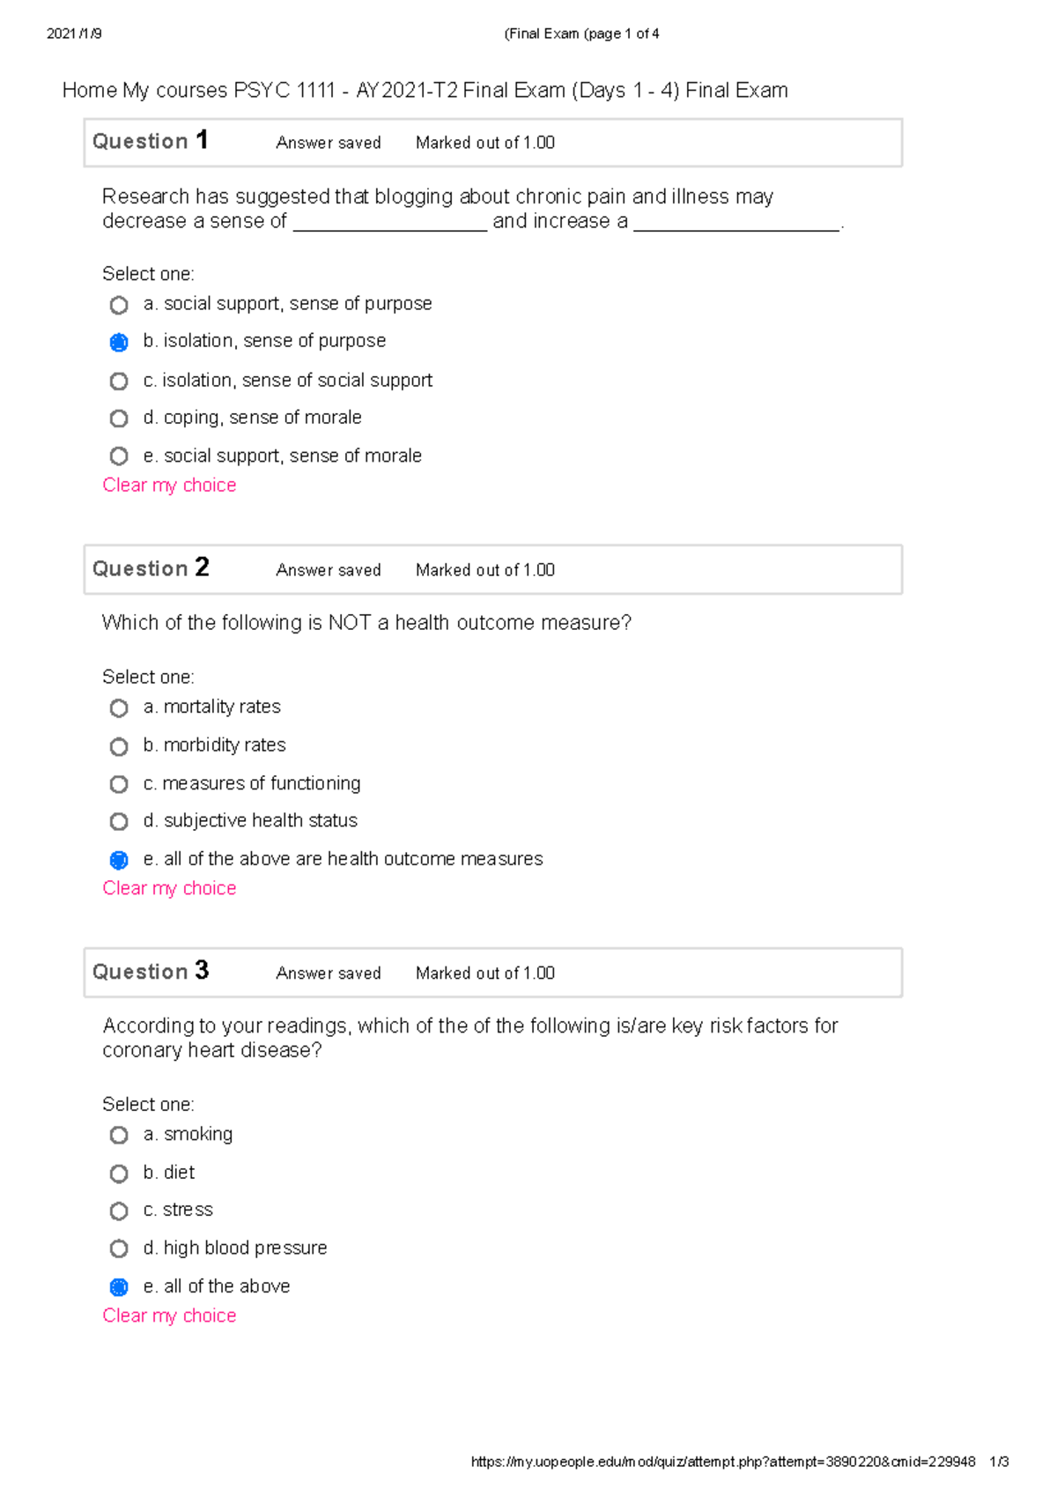The image size is (1057, 1496).
Task: Choose 'mortality rates' in Question 2
Action: pos(119,708)
